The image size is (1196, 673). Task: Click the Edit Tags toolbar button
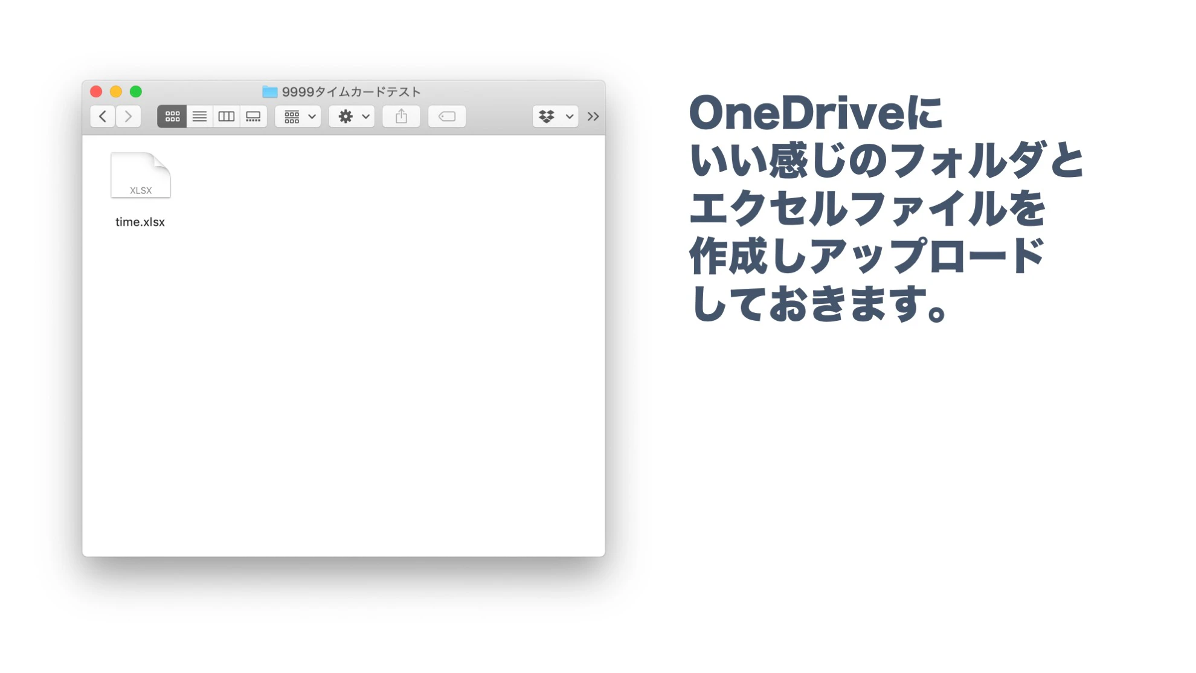click(447, 117)
